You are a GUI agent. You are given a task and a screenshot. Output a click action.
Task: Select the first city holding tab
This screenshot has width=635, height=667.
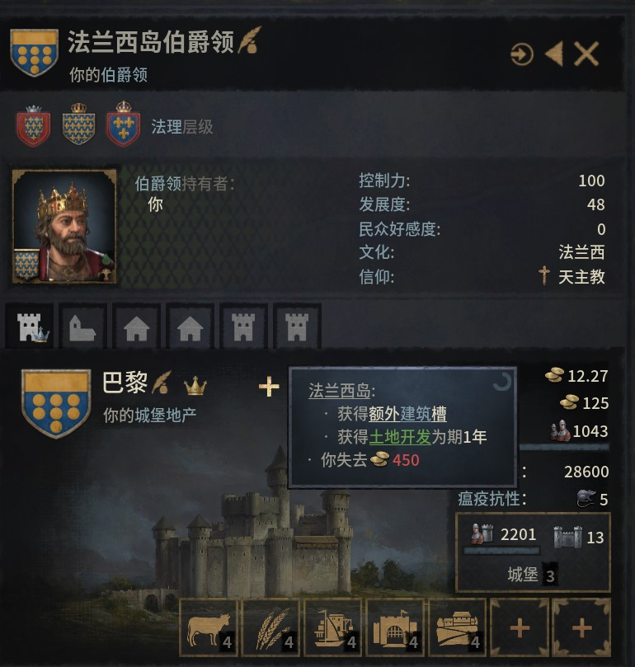[136, 326]
